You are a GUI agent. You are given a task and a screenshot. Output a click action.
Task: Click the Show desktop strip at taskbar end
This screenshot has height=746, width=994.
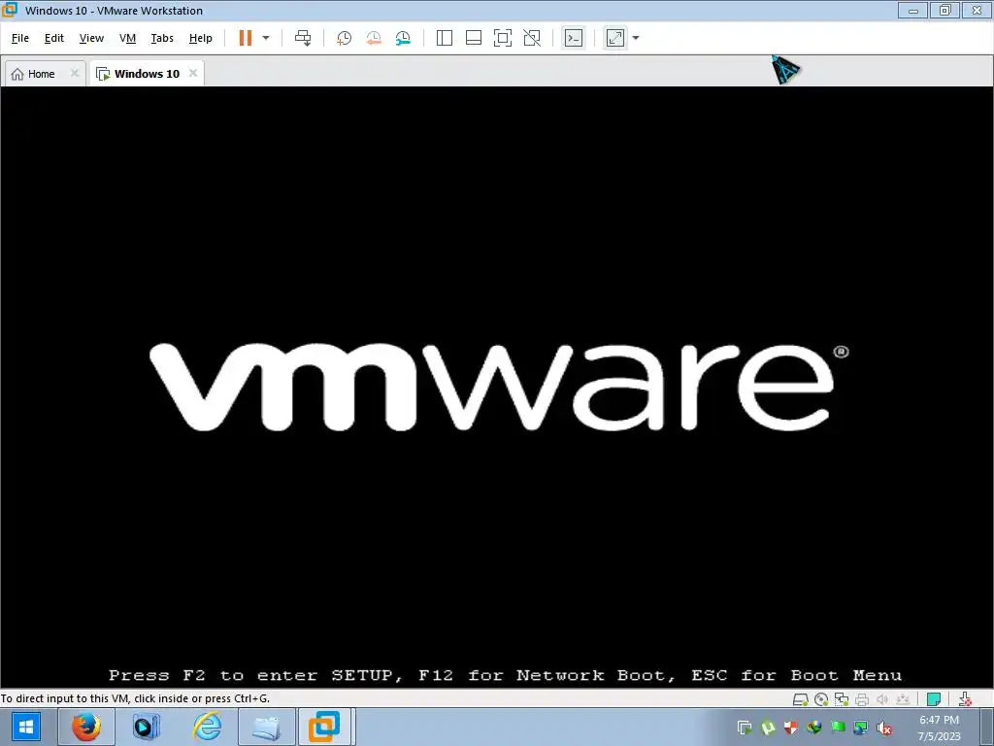point(987,727)
